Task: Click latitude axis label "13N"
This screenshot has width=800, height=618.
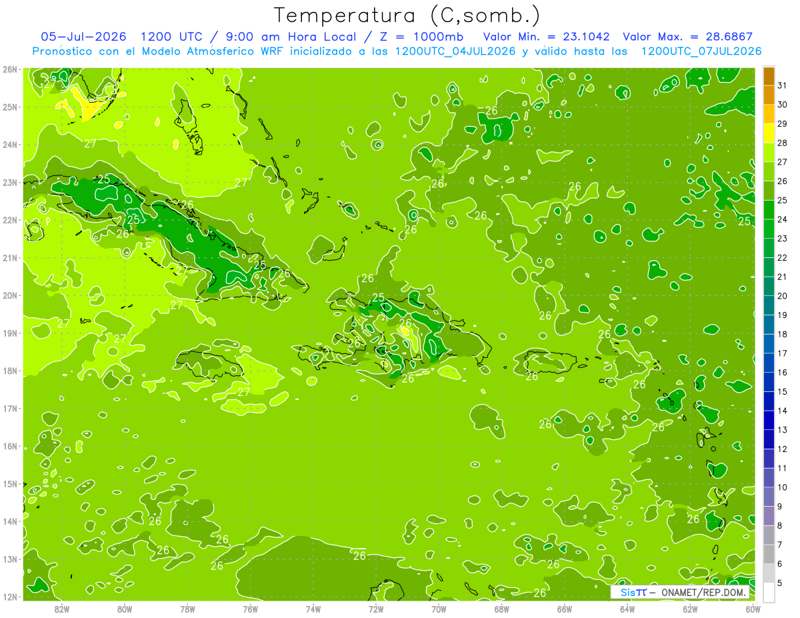Action: 10,559
